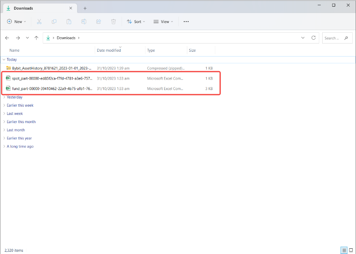Click the New button
This screenshot has width=356, height=254.
tap(16, 22)
